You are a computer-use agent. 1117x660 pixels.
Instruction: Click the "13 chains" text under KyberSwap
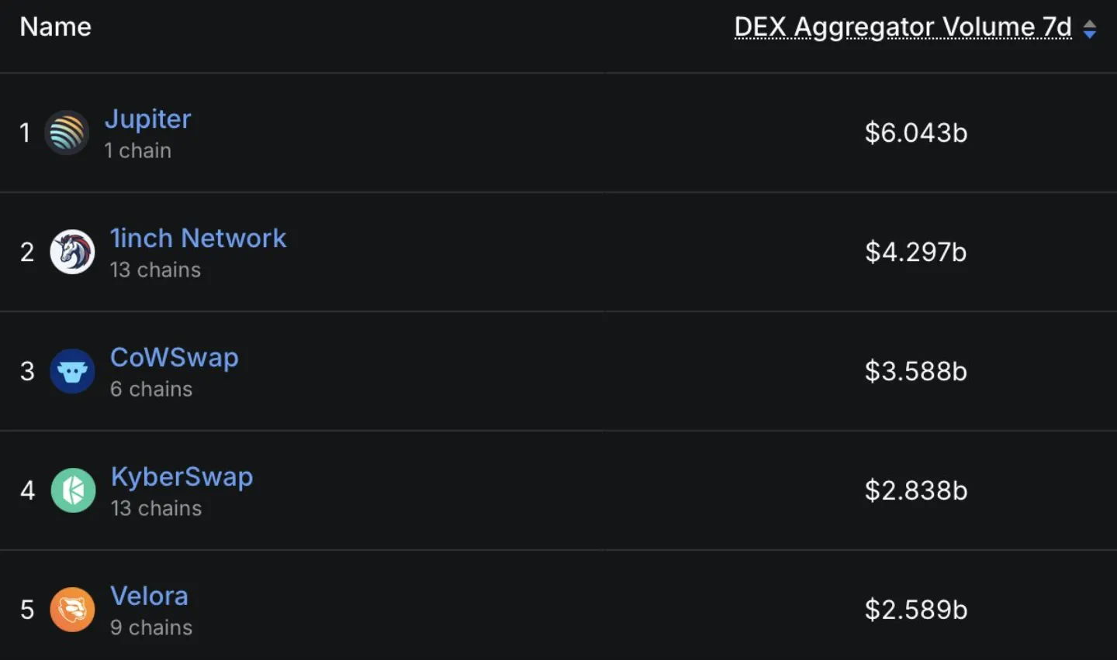click(156, 508)
